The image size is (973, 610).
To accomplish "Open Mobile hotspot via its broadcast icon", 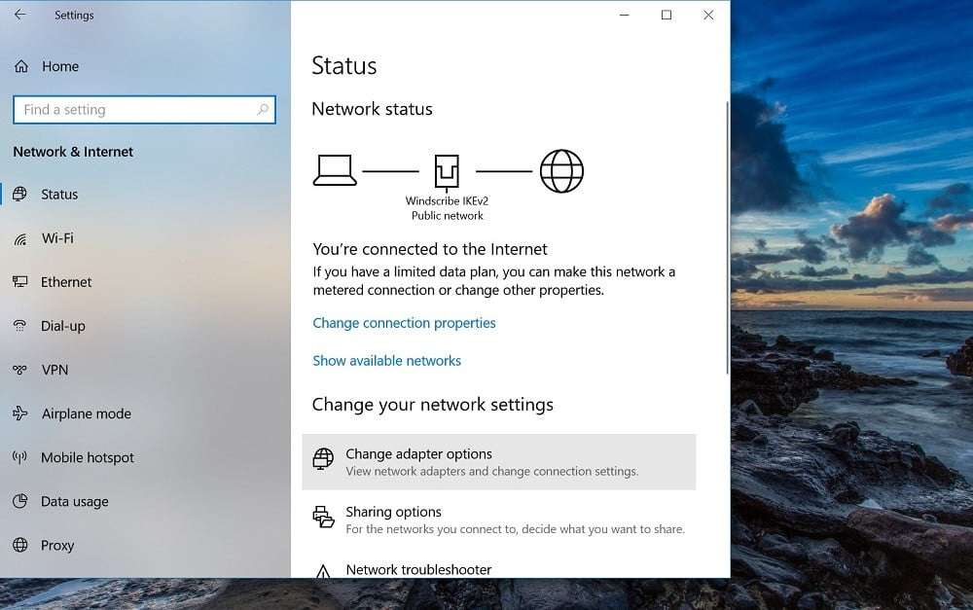I will pyautogui.click(x=20, y=457).
